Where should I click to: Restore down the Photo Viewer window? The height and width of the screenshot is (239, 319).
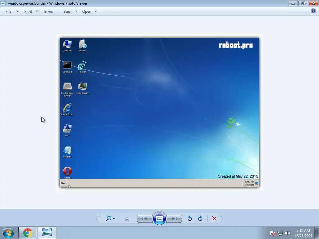click(x=303, y=3)
